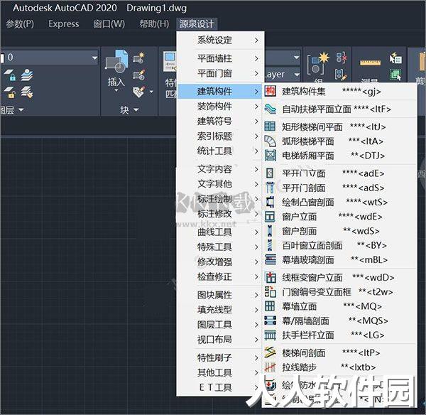
Task: Open the layer 0 dropdown
Action: pos(94,58)
